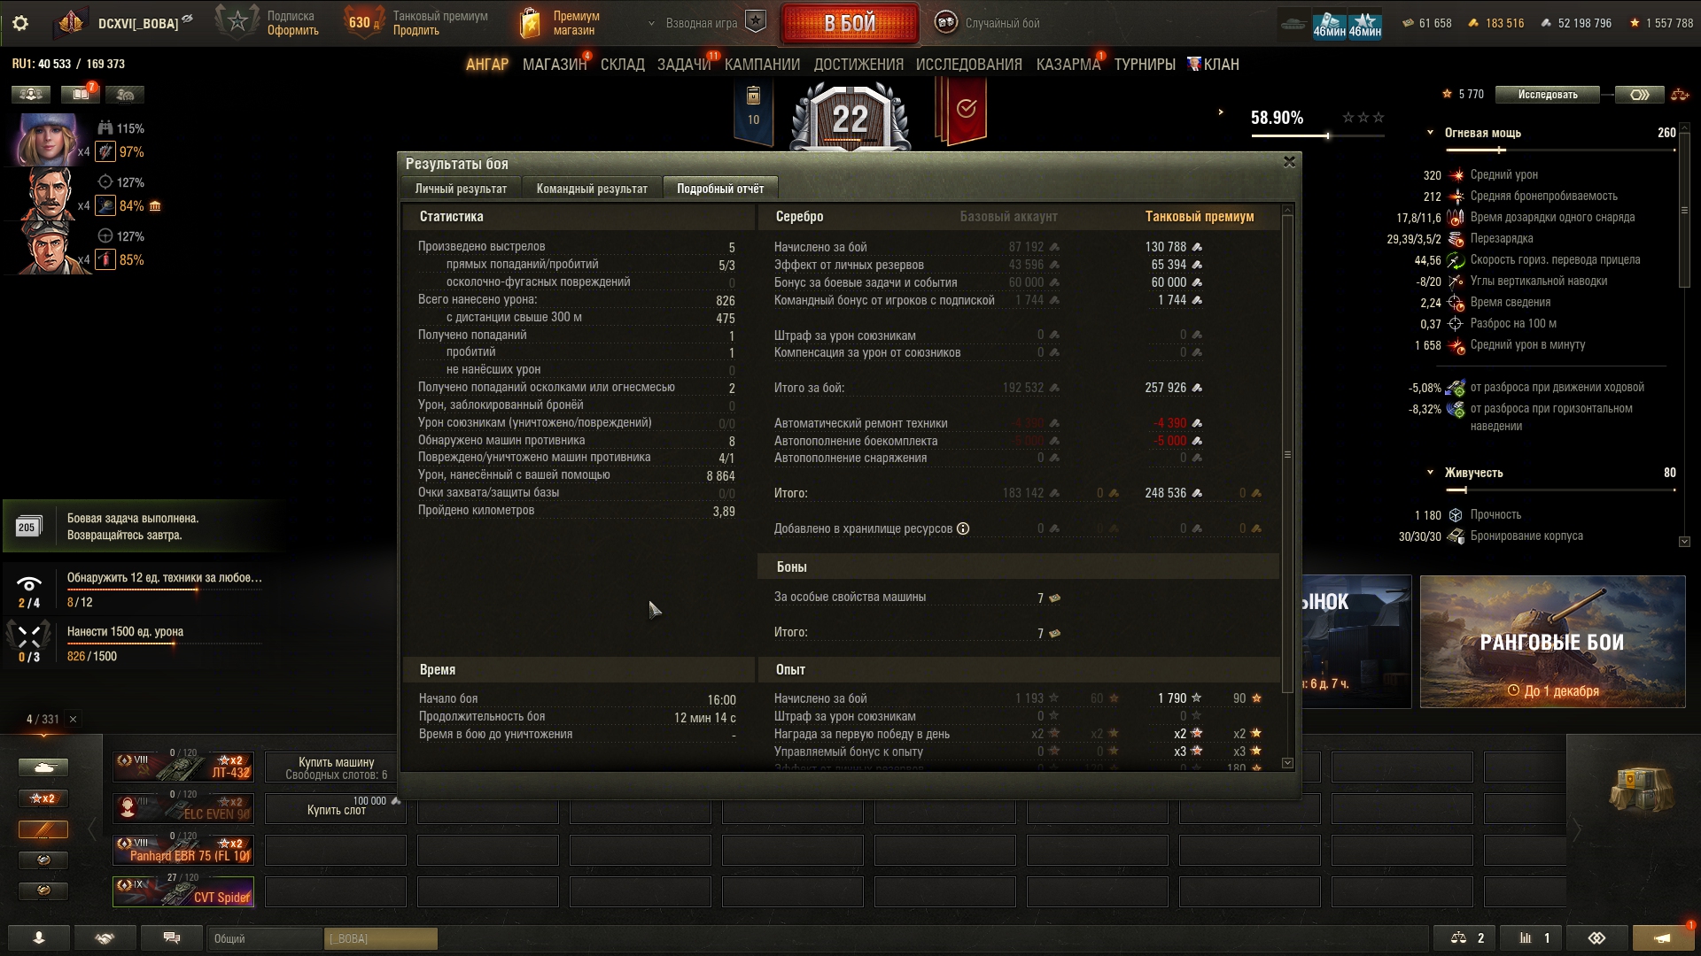Open the ИССЛЕДОВАНИЯ menu item
Viewport: 1701px width, 956px height.
pyautogui.click(x=968, y=65)
